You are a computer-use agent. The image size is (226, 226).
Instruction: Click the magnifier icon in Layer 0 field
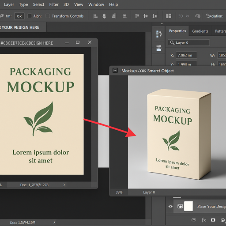click(x=172, y=43)
